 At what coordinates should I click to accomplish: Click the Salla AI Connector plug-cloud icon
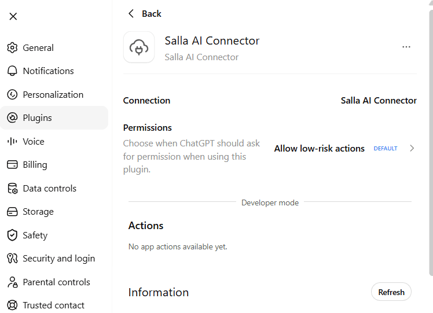point(139,47)
